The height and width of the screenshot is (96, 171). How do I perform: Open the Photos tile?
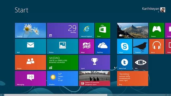63,46
